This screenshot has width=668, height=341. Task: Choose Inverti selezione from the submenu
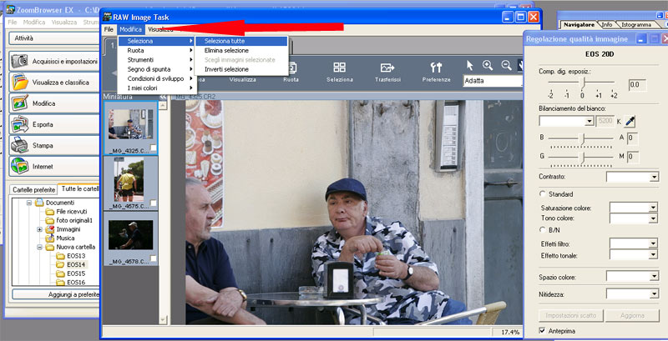[x=226, y=69]
